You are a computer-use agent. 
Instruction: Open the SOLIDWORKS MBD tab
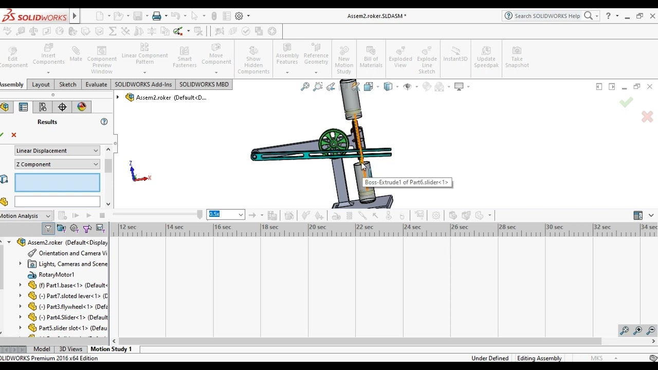(204, 84)
